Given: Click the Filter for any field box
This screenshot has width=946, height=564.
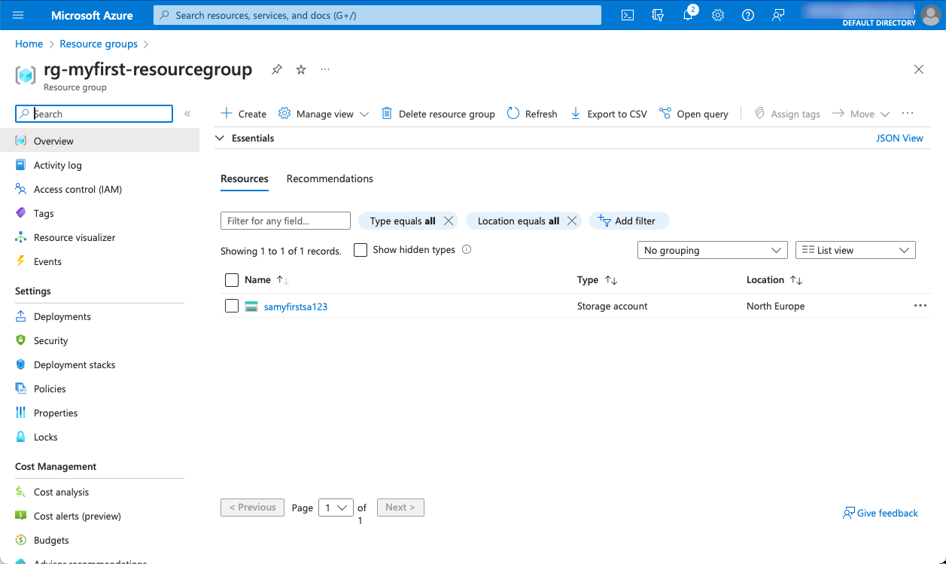Looking at the screenshot, I should tap(285, 221).
